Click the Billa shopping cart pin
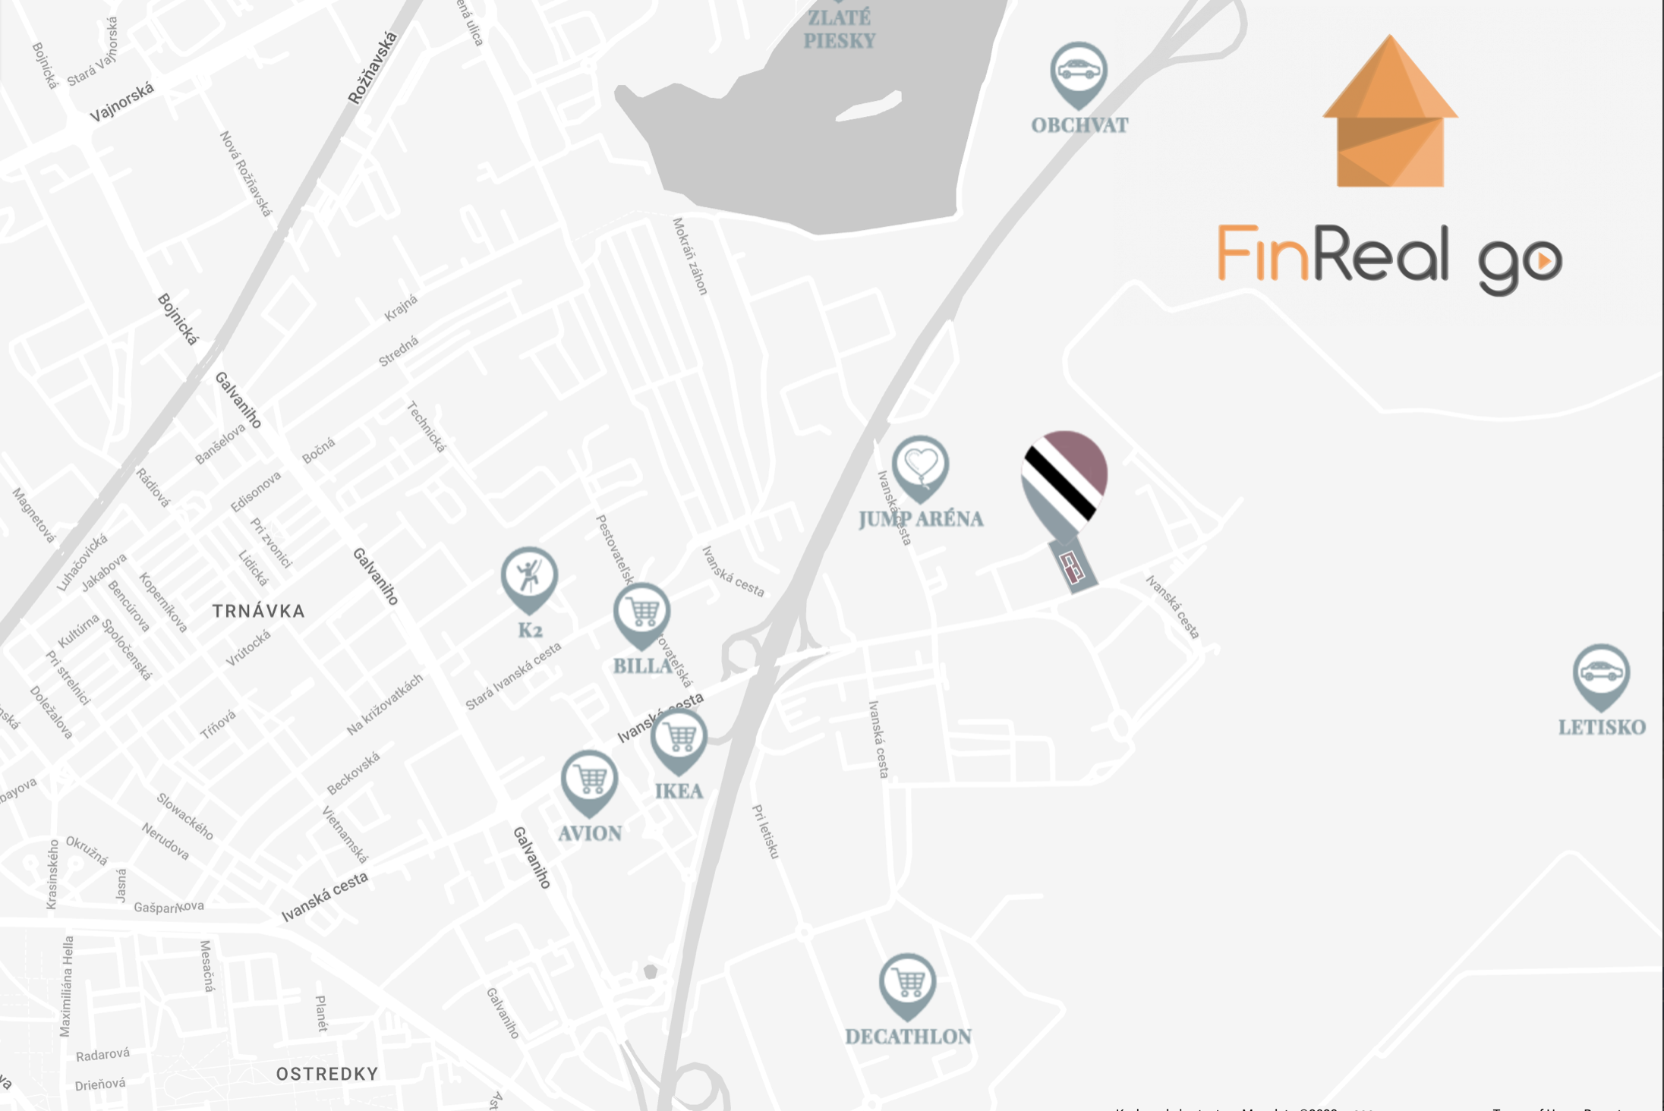Image resolution: width=1664 pixels, height=1111 pixels. tap(641, 616)
